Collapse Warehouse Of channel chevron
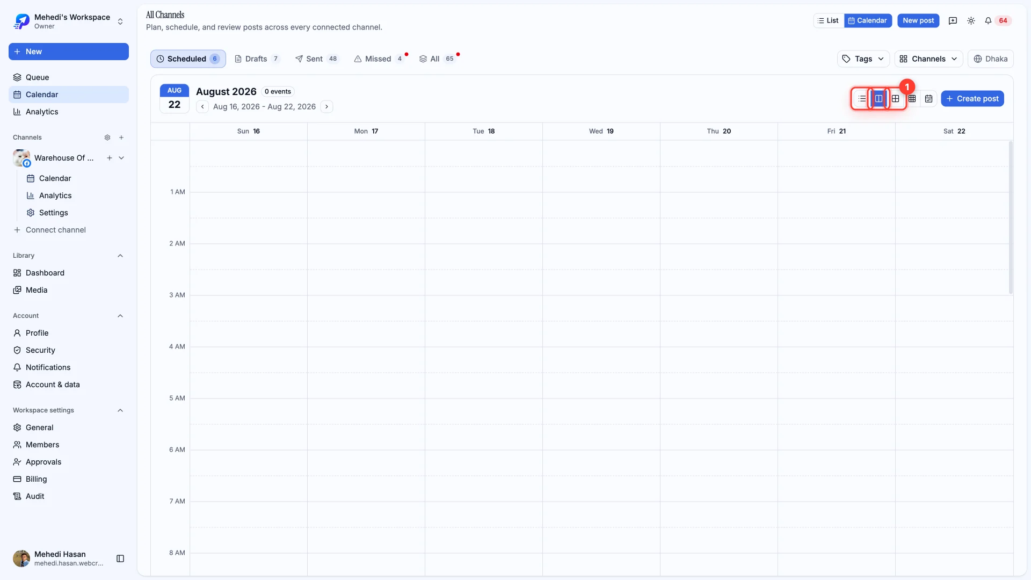Screen dimensions: 1031x580 click(x=121, y=158)
